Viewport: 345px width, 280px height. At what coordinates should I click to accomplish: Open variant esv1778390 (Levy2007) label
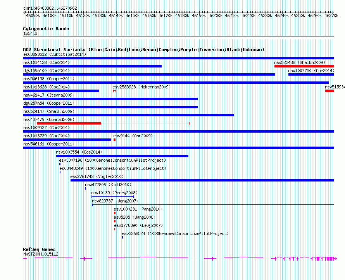click(138, 225)
